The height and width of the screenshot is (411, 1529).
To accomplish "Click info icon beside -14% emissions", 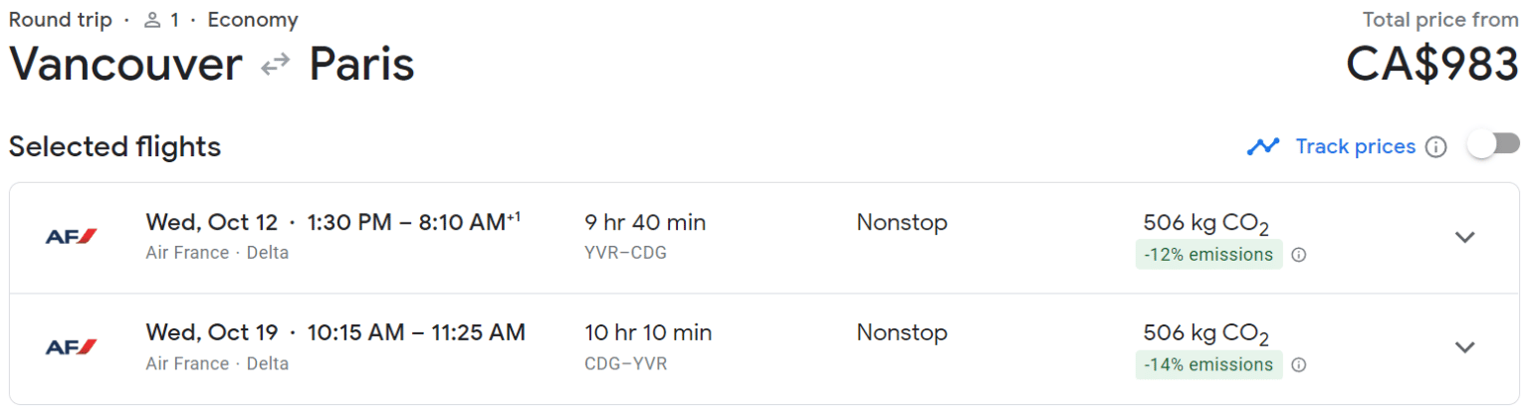I will pyautogui.click(x=1299, y=365).
